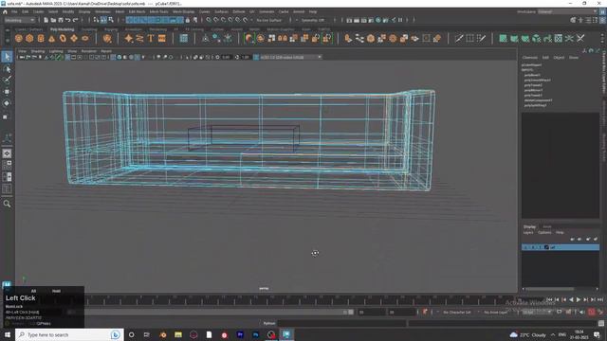
Task: Click the Undo arrow in status line
Action: click(x=67, y=20)
